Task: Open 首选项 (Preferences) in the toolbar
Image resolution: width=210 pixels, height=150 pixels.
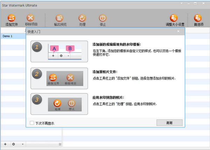Action: point(198,20)
